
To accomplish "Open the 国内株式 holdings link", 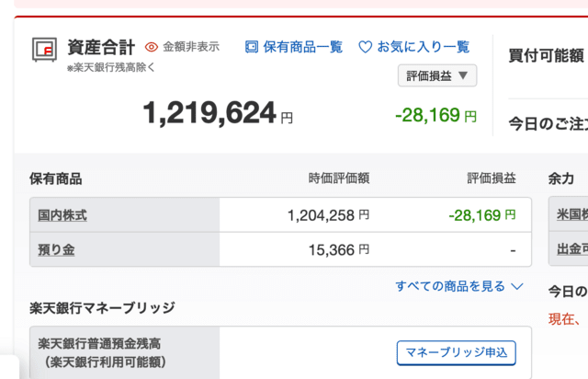I will [x=62, y=215].
